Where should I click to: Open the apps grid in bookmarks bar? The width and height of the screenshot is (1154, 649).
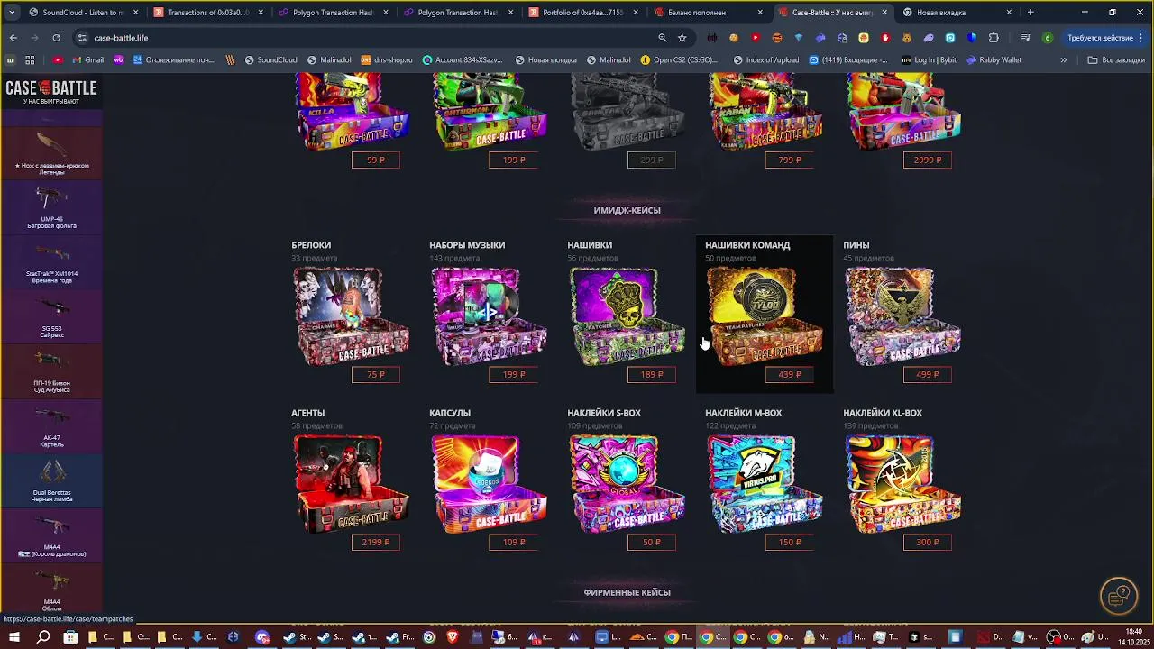[29, 60]
